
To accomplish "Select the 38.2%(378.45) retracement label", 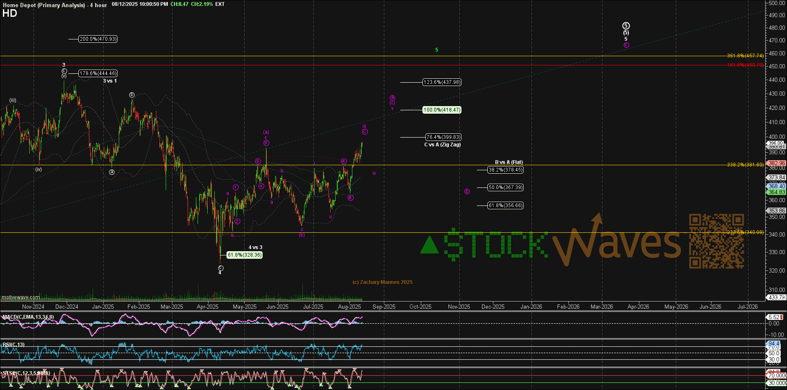I will click(506, 170).
